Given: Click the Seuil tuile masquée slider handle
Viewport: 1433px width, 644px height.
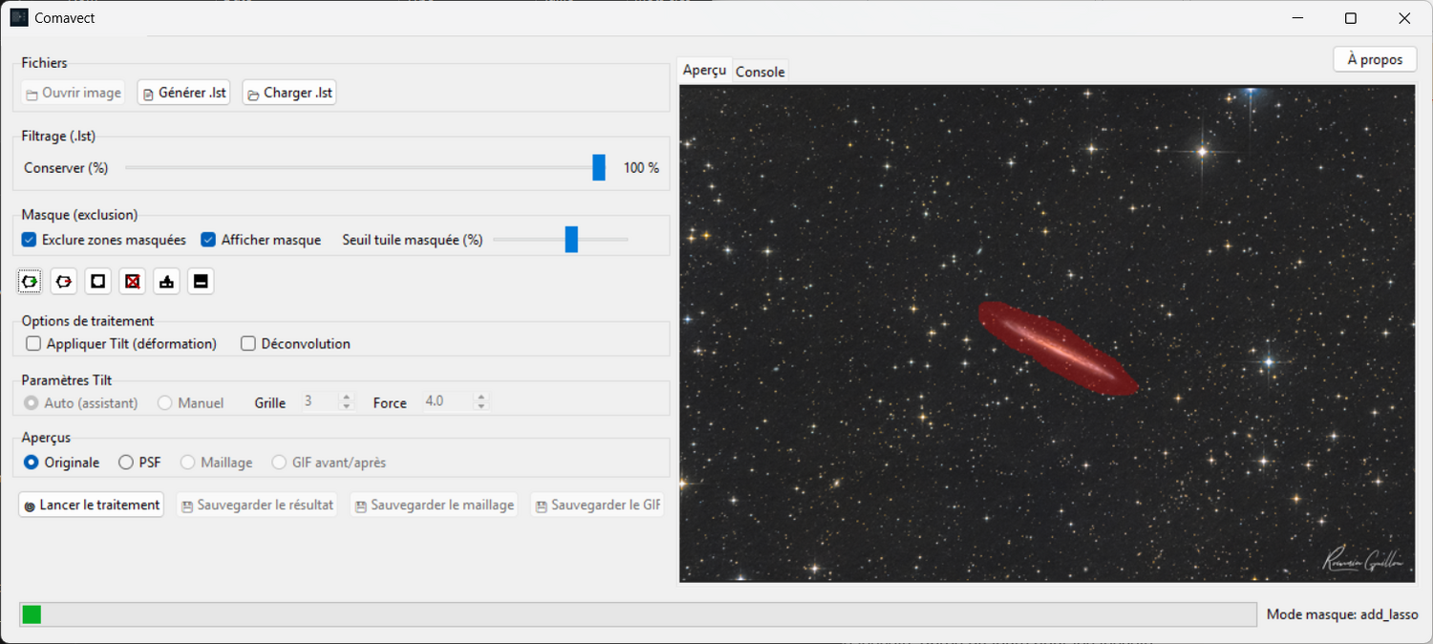Looking at the screenshot, I should 571,240.
